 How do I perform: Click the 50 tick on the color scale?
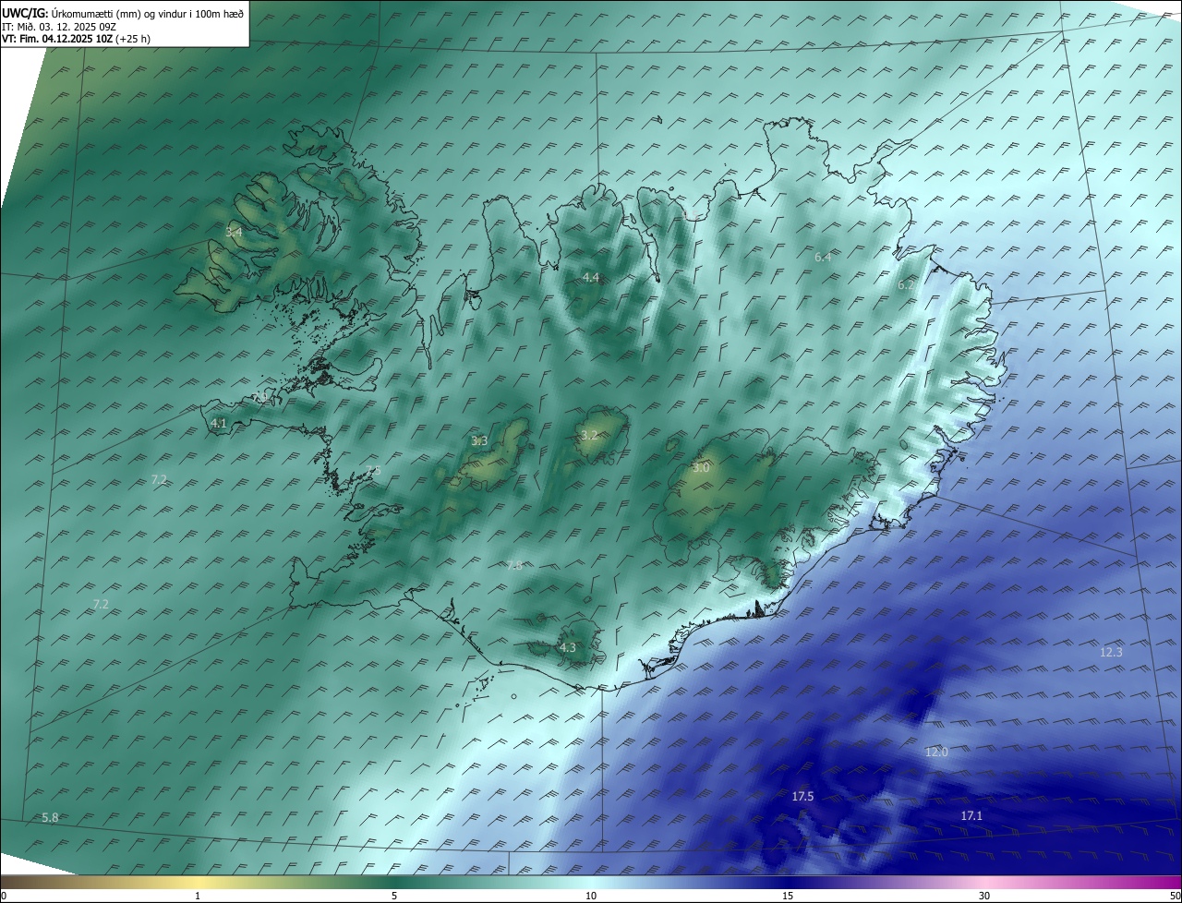[1175, 896]
